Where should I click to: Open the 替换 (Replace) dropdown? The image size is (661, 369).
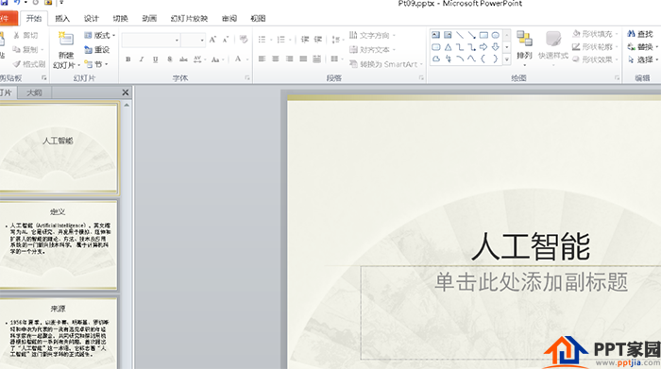tap(642, 47)
